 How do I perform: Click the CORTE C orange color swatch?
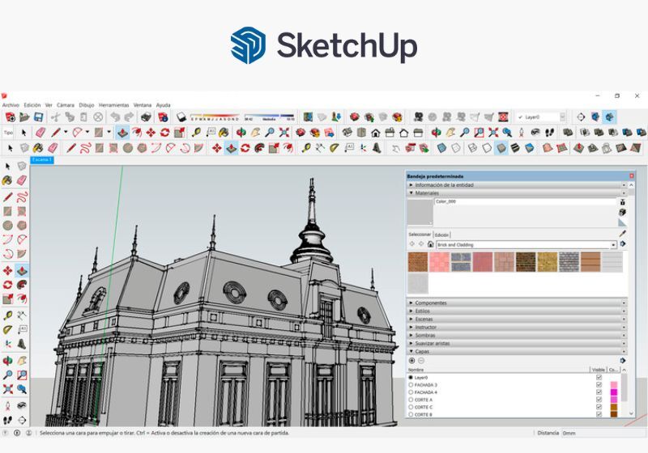pyautogui.click(x=614, y=407)
